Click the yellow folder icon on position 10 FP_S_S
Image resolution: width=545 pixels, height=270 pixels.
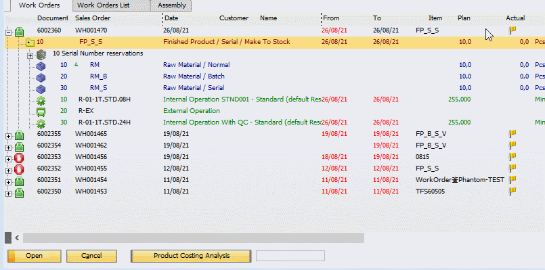(x=30, y=43)
